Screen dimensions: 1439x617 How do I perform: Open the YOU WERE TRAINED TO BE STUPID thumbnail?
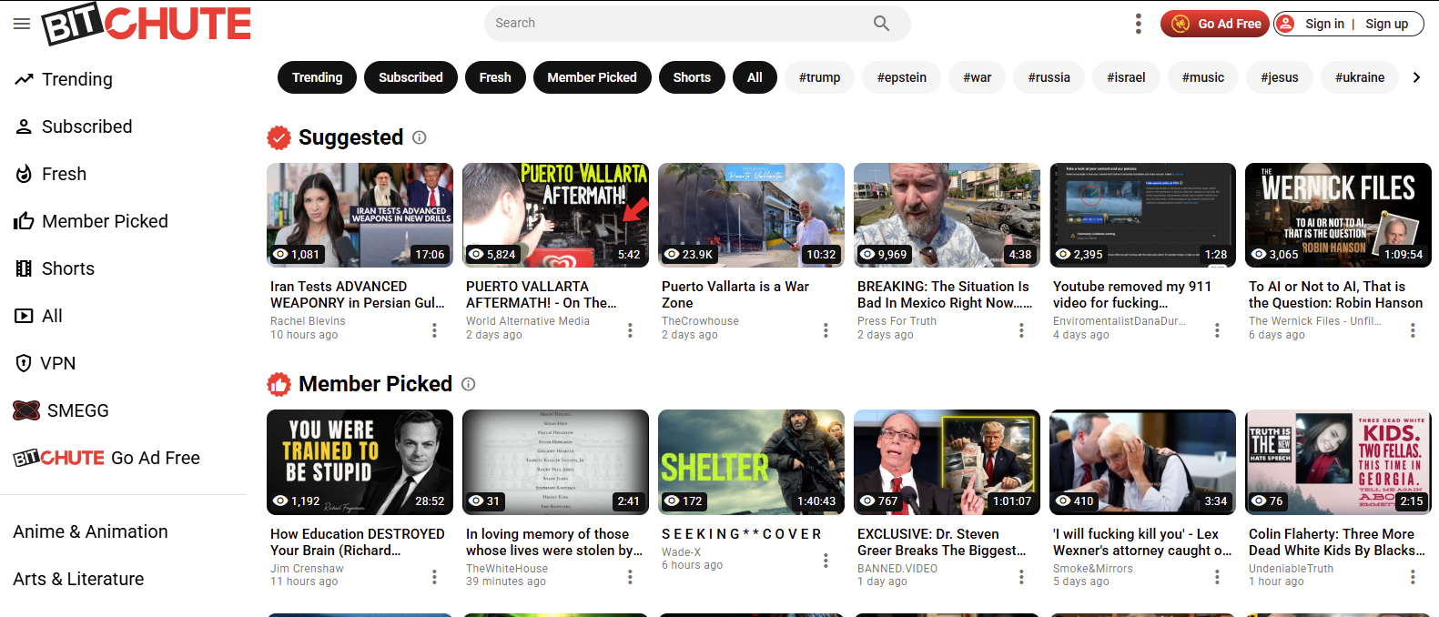[360, 461]
